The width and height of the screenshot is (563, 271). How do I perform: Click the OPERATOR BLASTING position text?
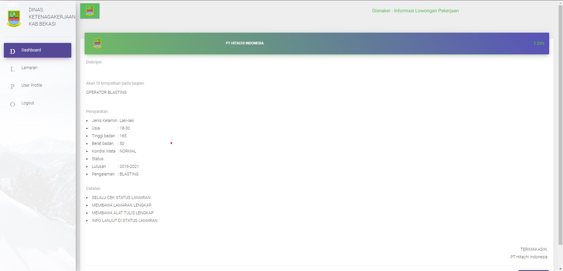pos(107,92)
